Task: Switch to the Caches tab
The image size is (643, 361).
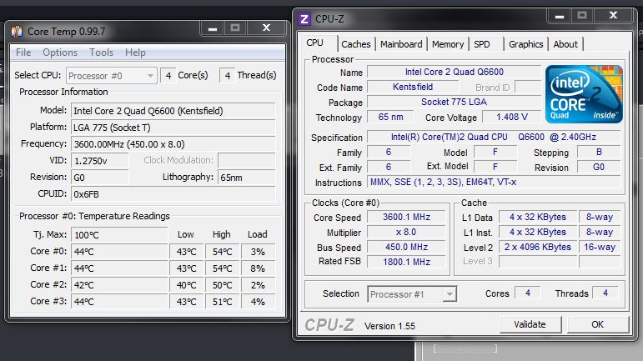Action: click(355, 44)
